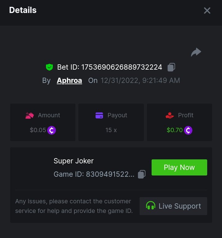Click the green verified shield icon
Image resolution: width=222 pixels, height=238 pixels.
pos(49,67)
